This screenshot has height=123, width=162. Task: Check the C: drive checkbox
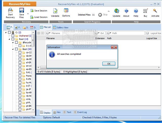point(9,32)
